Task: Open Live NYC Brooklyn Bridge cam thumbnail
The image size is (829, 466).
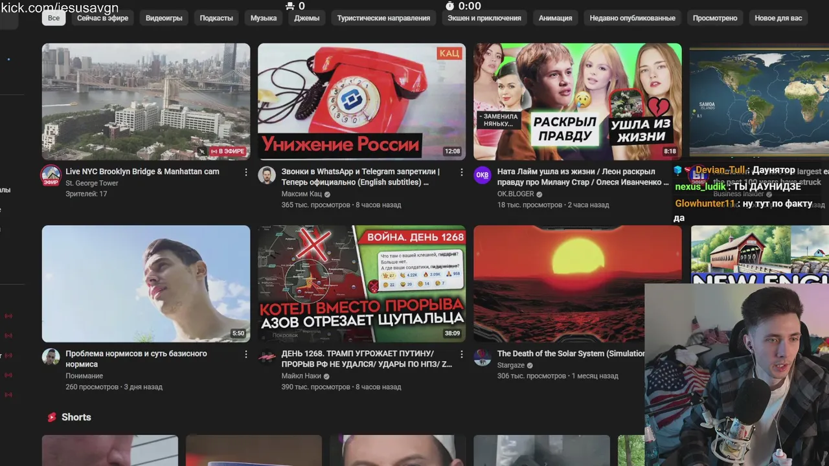Action: (146, 102)
